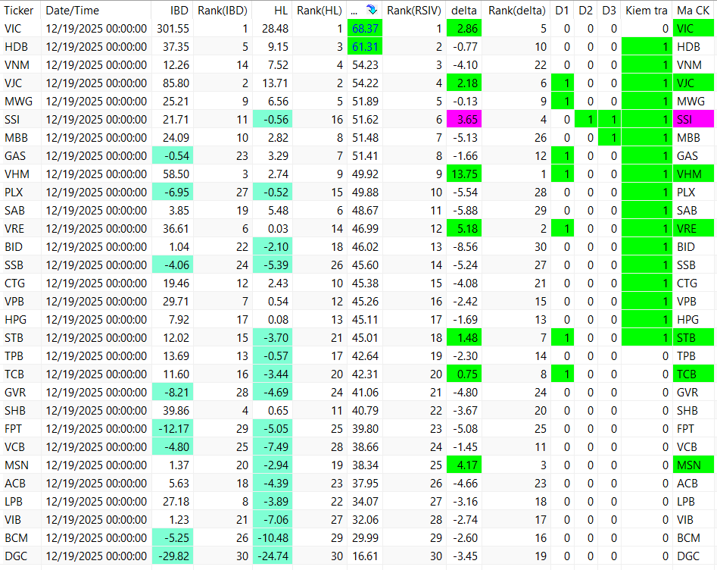Click the green VHM cell in Ma CK column

tap(694, 174)
